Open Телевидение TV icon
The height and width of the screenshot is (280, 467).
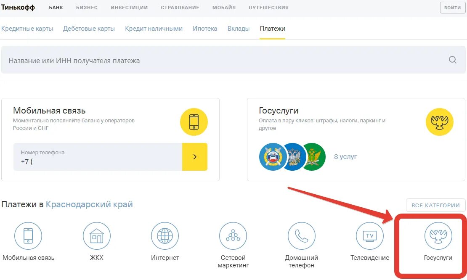pyautogui.click(x=370, y=236)
